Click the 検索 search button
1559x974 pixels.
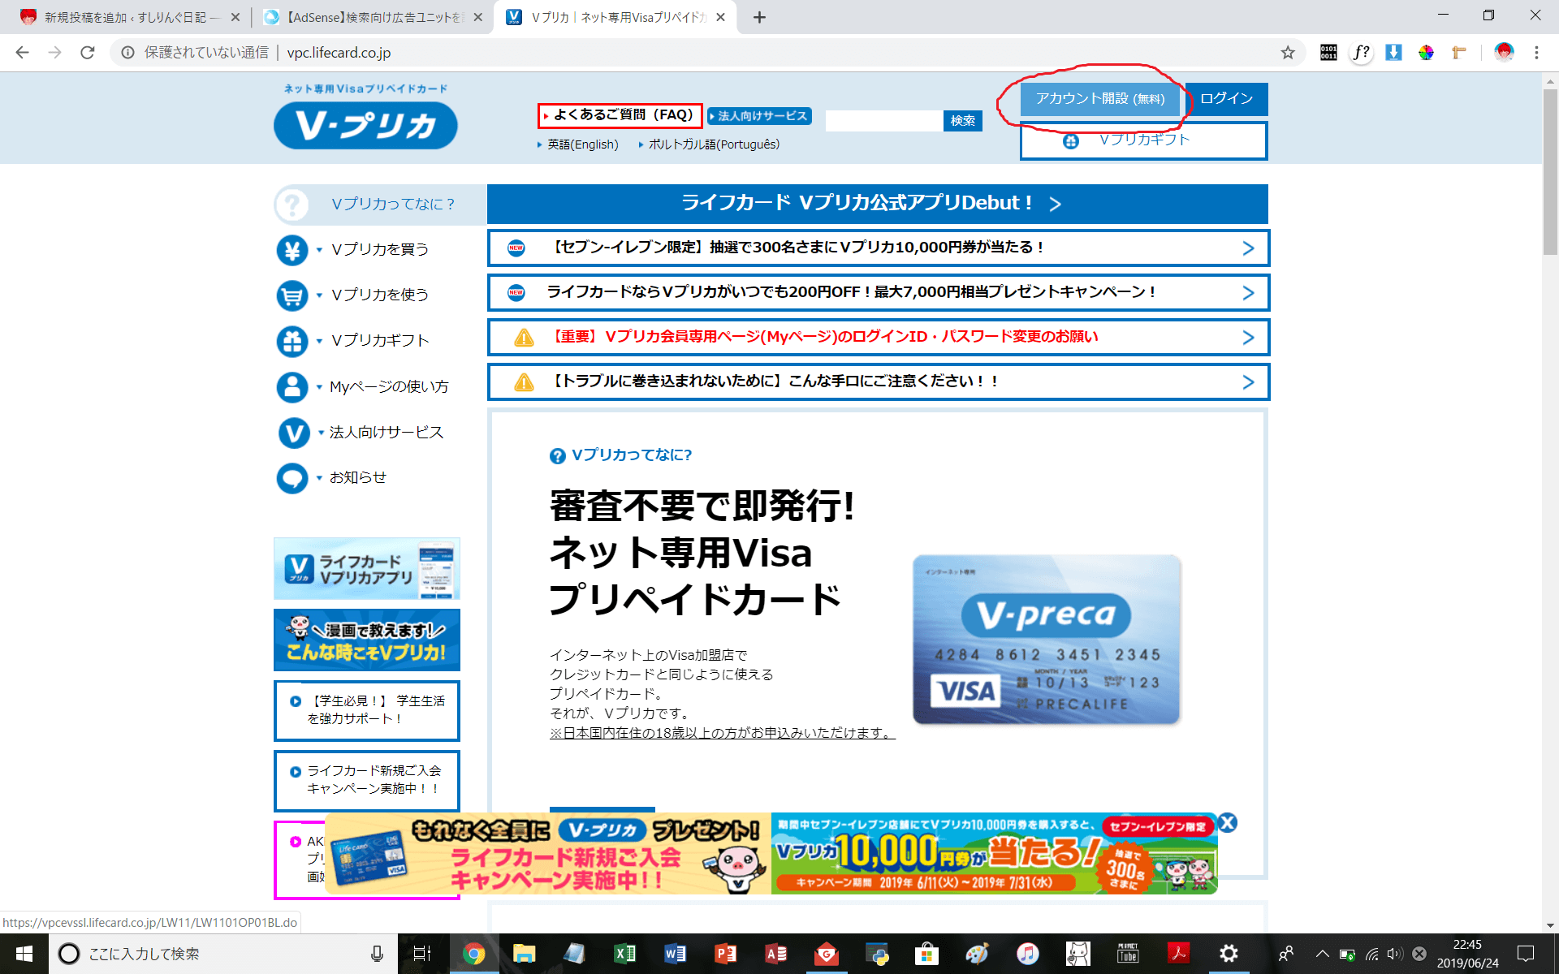click(x=962, y=120)
